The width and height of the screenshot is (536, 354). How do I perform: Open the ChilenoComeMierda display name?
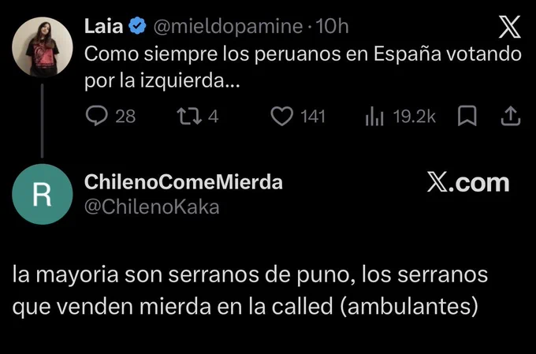tap(183, 181)
